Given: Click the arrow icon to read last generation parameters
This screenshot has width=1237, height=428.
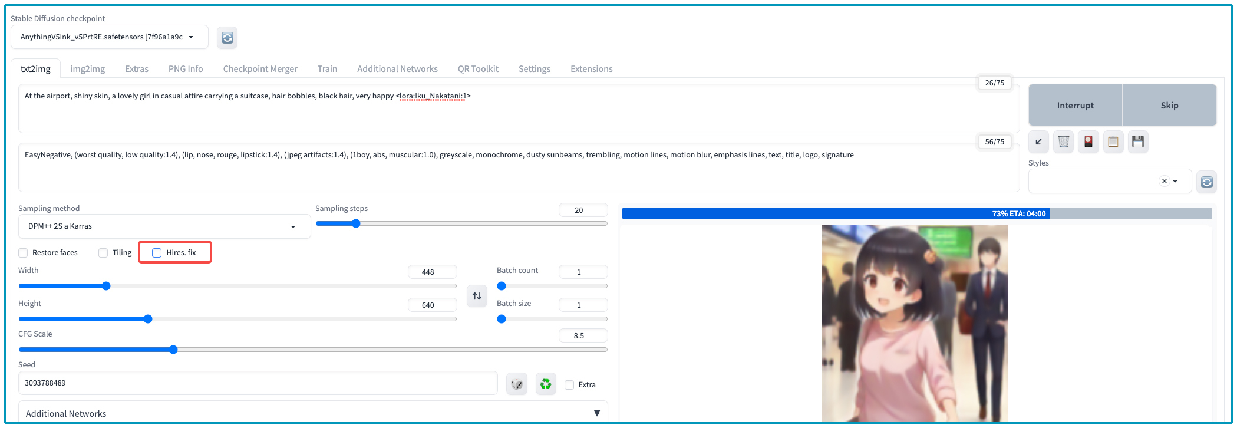Looking at the screenshot, I should [1038, 142].
